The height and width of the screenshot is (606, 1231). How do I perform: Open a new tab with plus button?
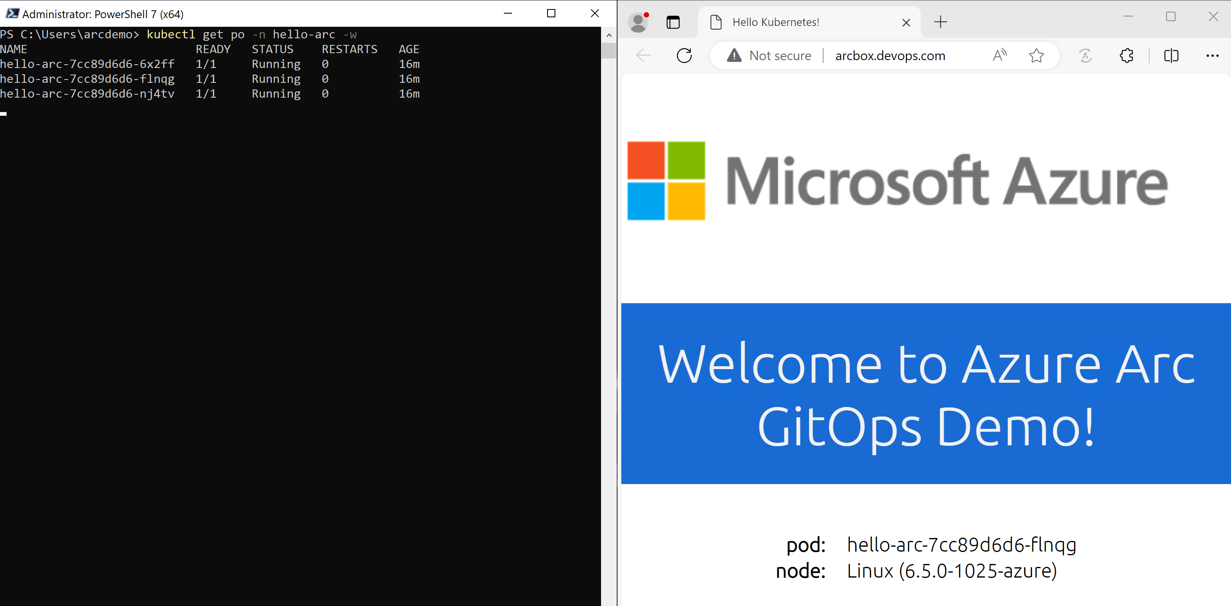[x=940, y=22]
